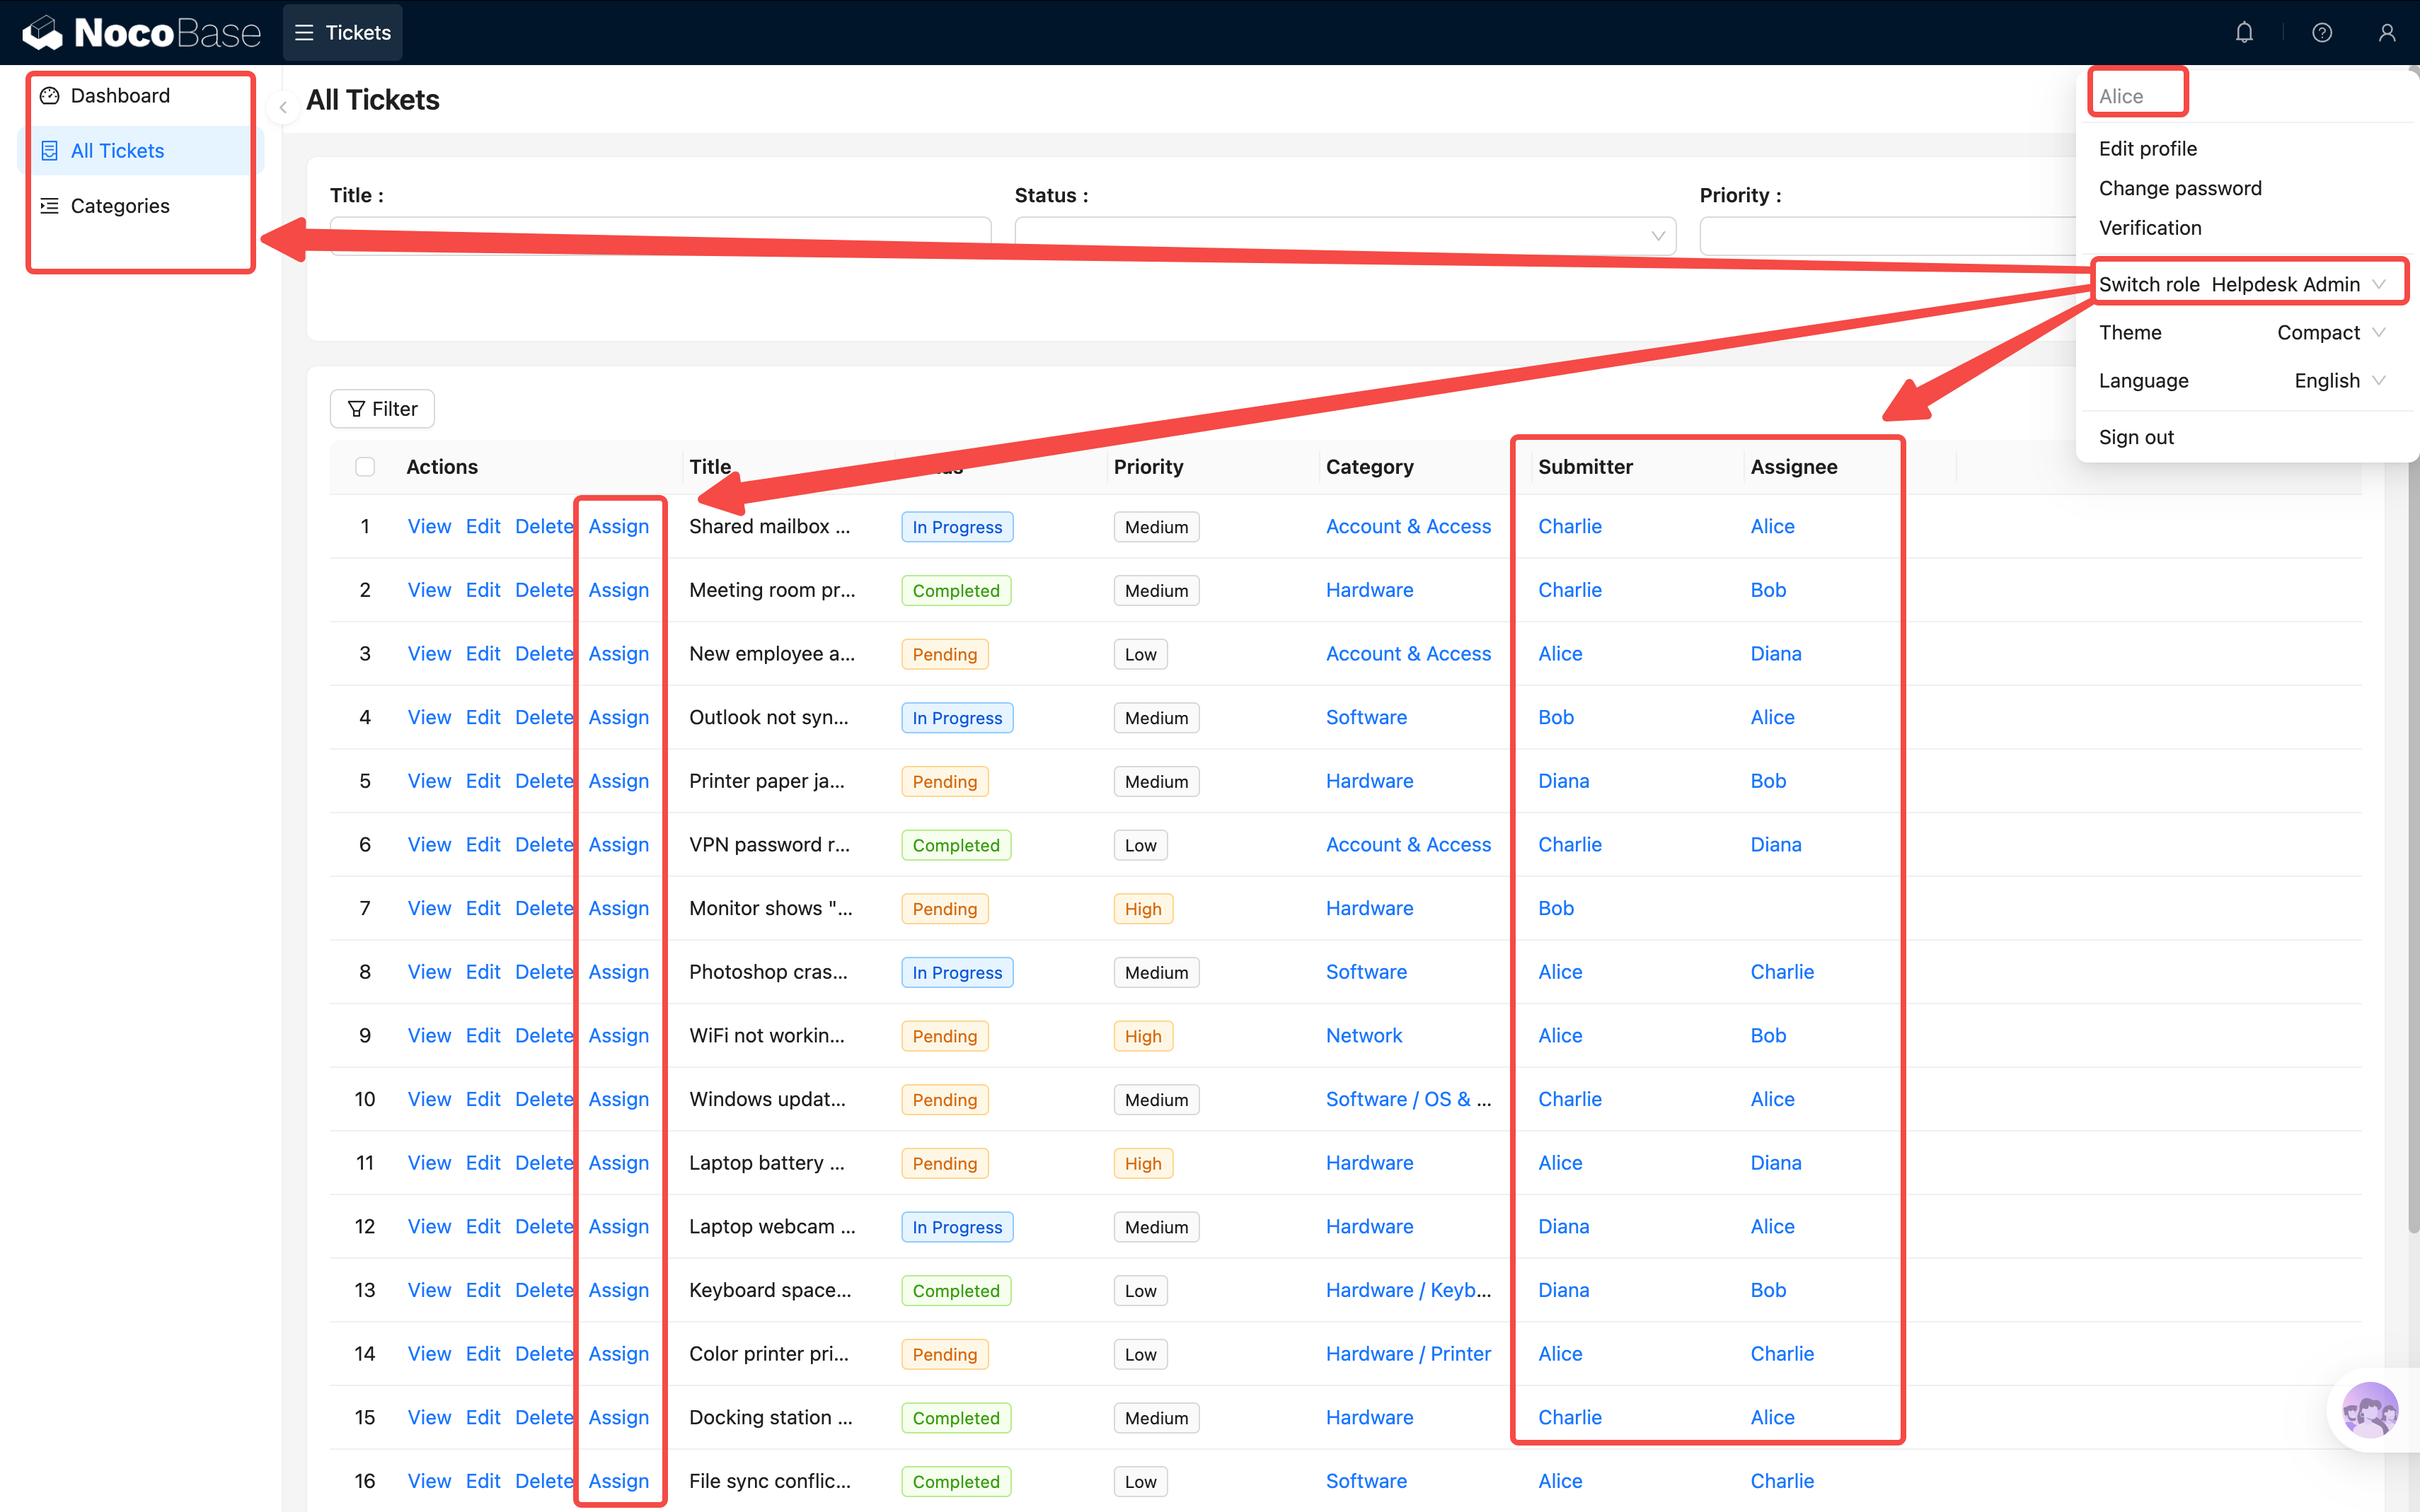
Task: Click the notification bell icon
Action: point(2244,33)
